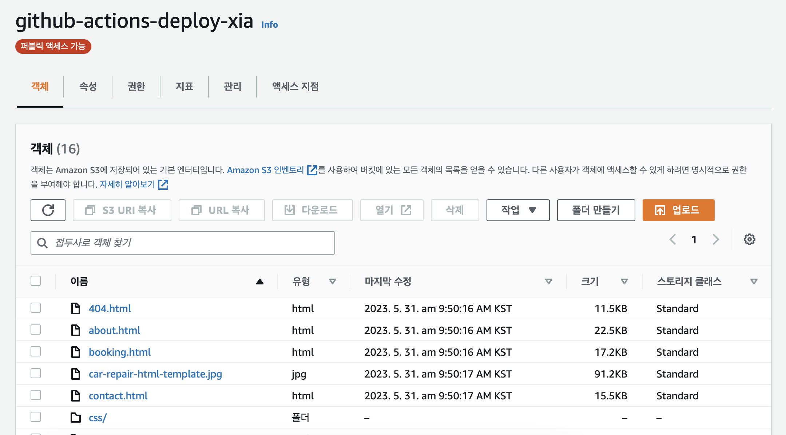This screenshot has height=435, width=786.
Task: Select the contact.html row checkbox
Action: click(x=36, y=395)
